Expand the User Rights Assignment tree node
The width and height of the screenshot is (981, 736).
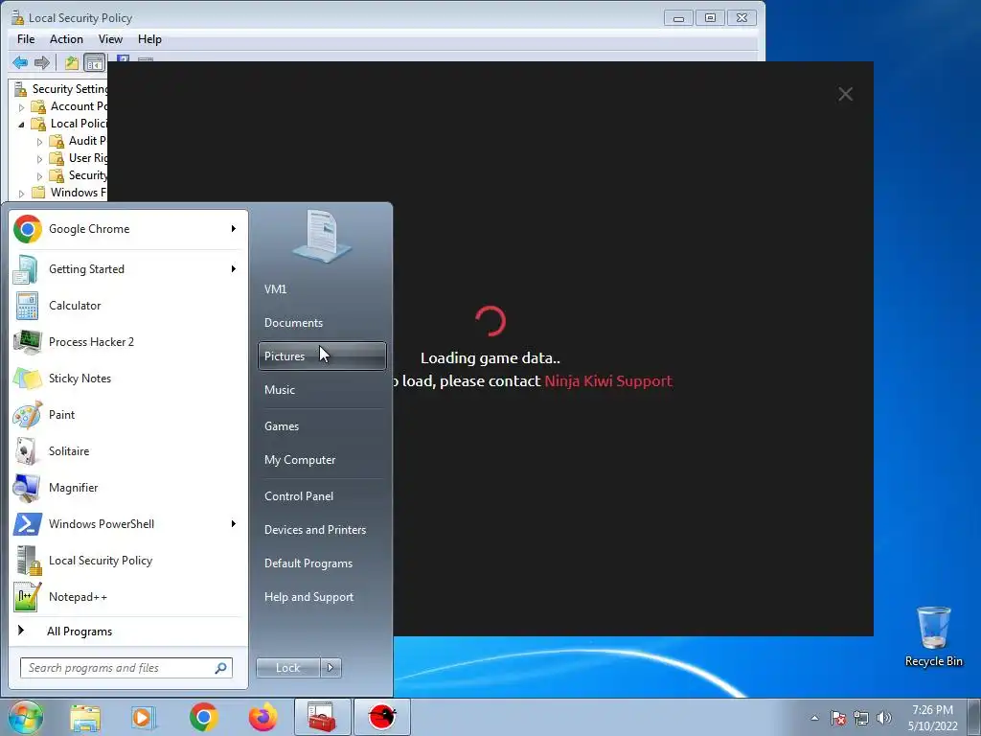click(x=39, y=159)
